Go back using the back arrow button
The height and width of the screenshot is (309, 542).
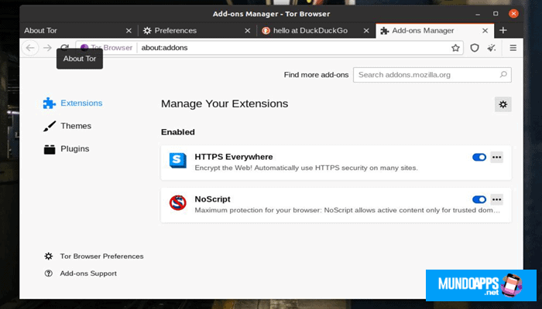30,48
